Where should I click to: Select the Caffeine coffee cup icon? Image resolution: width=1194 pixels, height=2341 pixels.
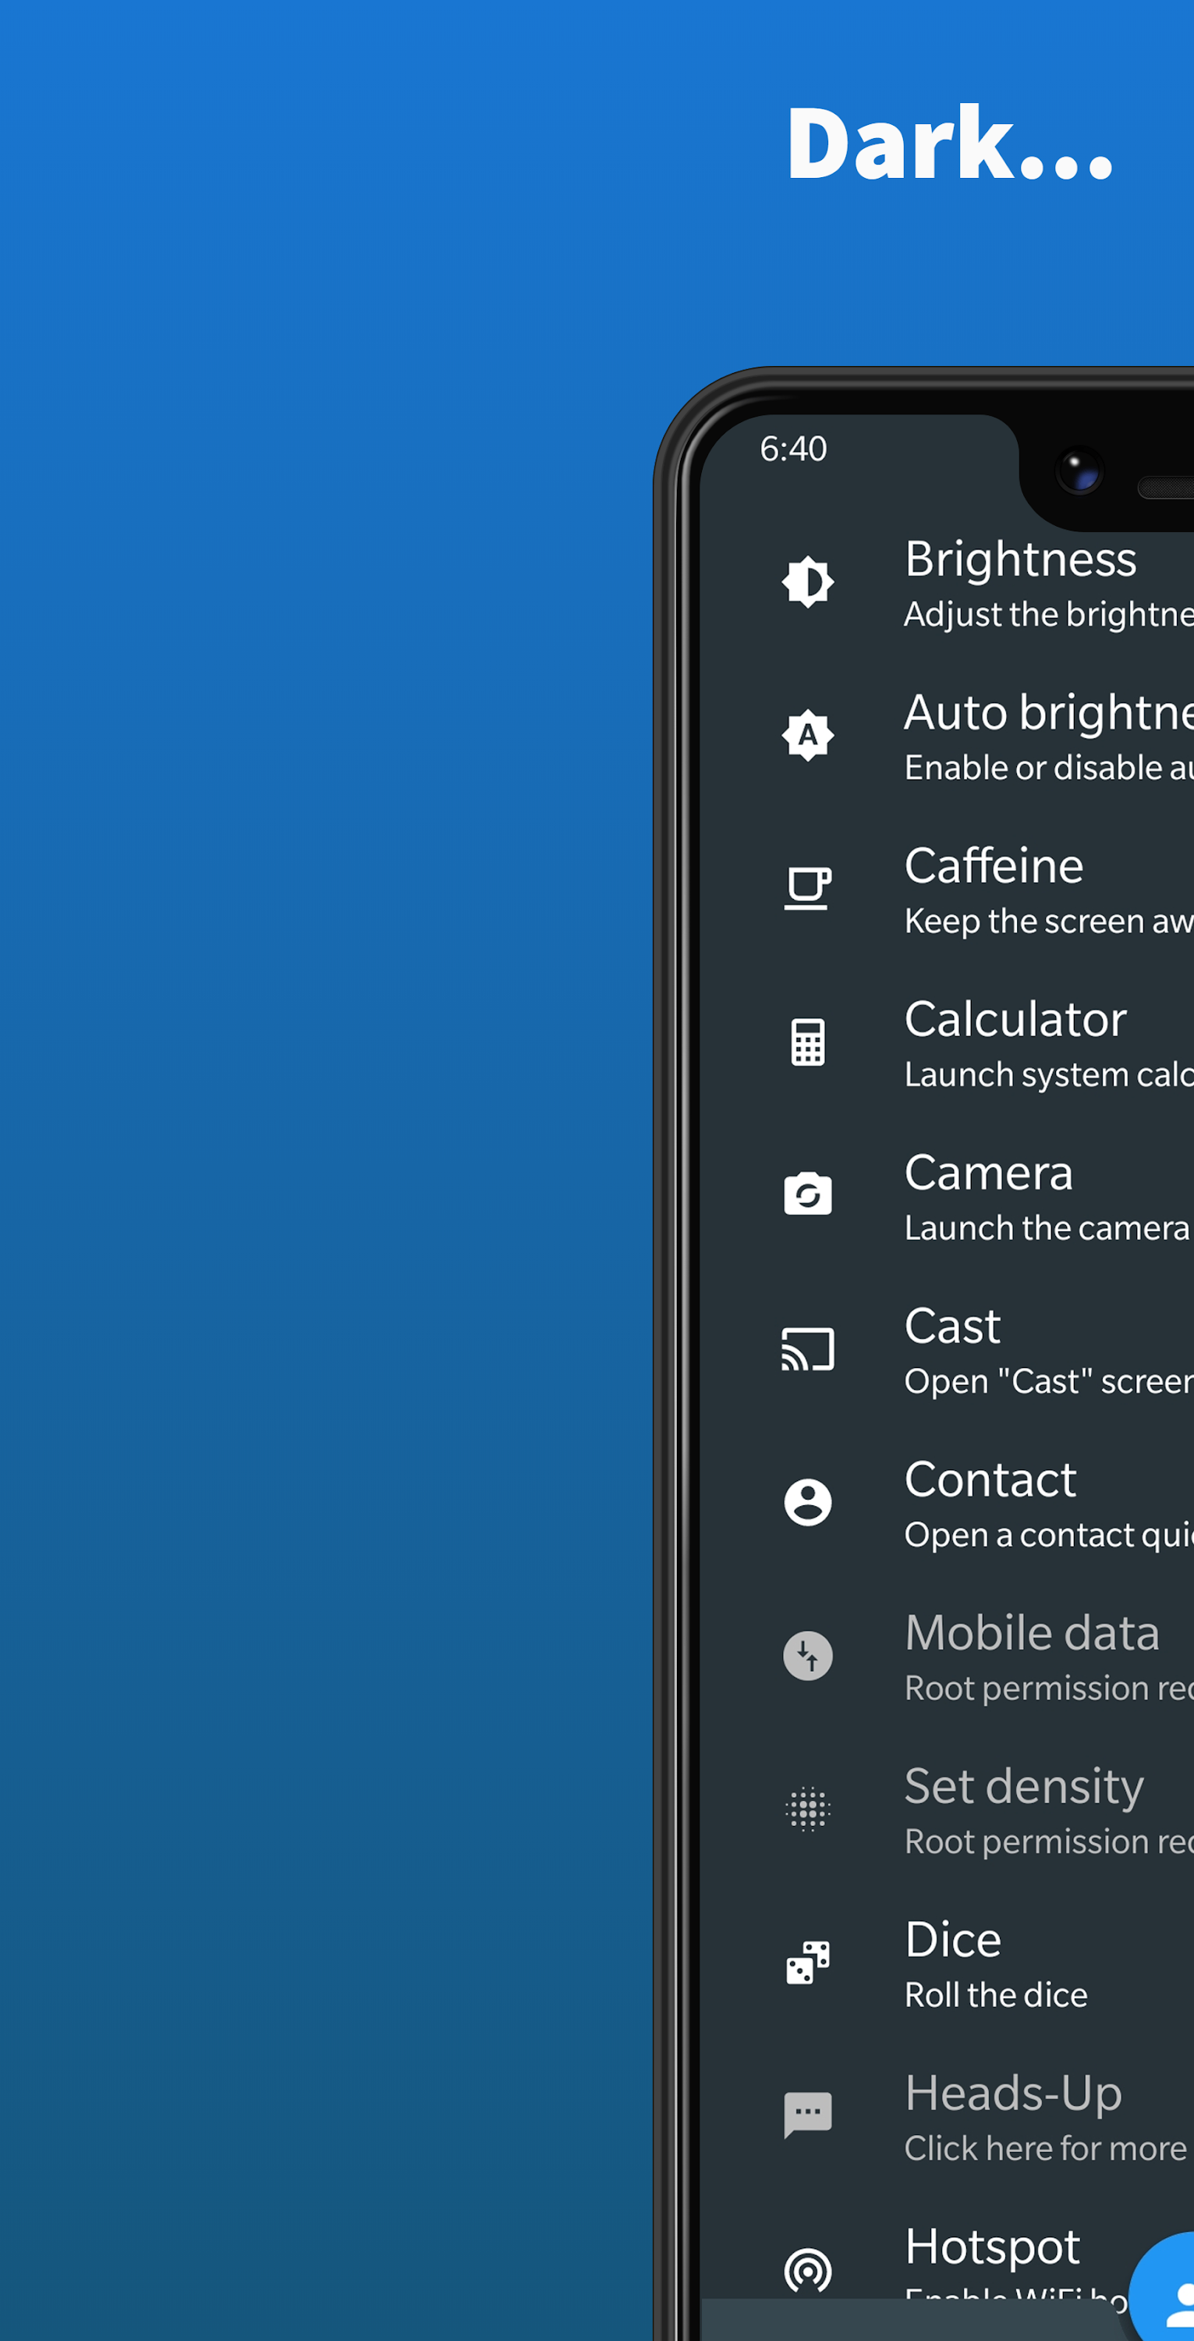coord(807,888)
